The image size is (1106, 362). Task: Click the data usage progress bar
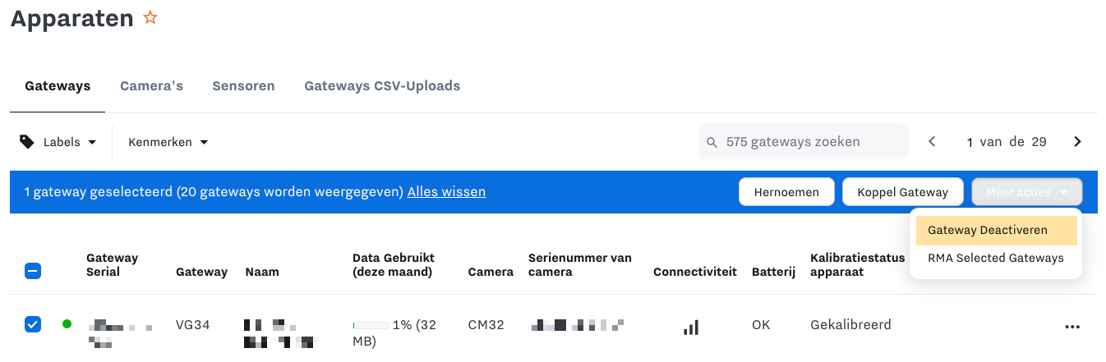pyautogui.click(x=370, y=326)
